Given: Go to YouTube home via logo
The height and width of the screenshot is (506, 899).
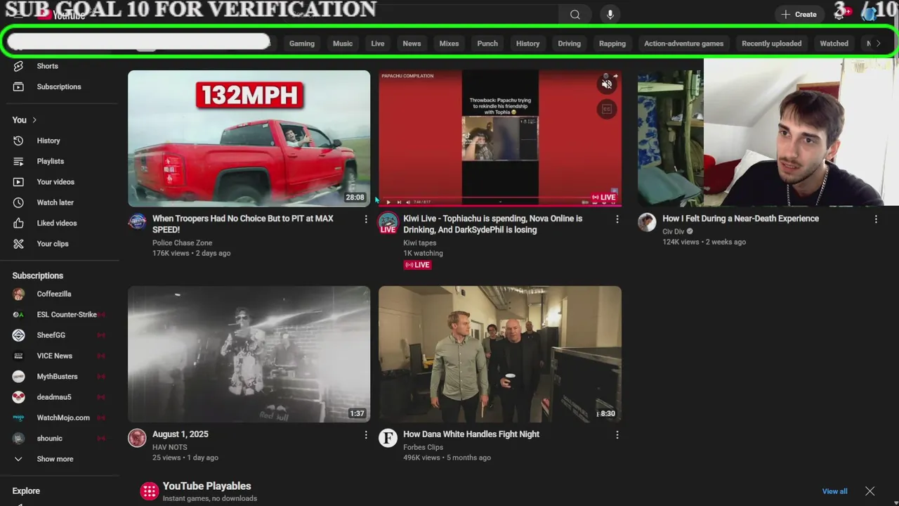Looking at the screenshot, I should point(63,15).
